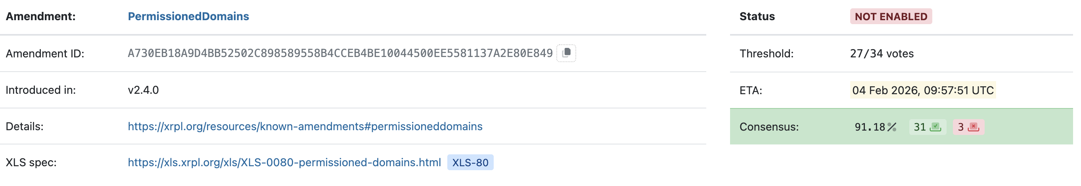Screen dimensions: 1081x186
Task: Click the XLS-80 badge
Action: (x=470, y=163)
